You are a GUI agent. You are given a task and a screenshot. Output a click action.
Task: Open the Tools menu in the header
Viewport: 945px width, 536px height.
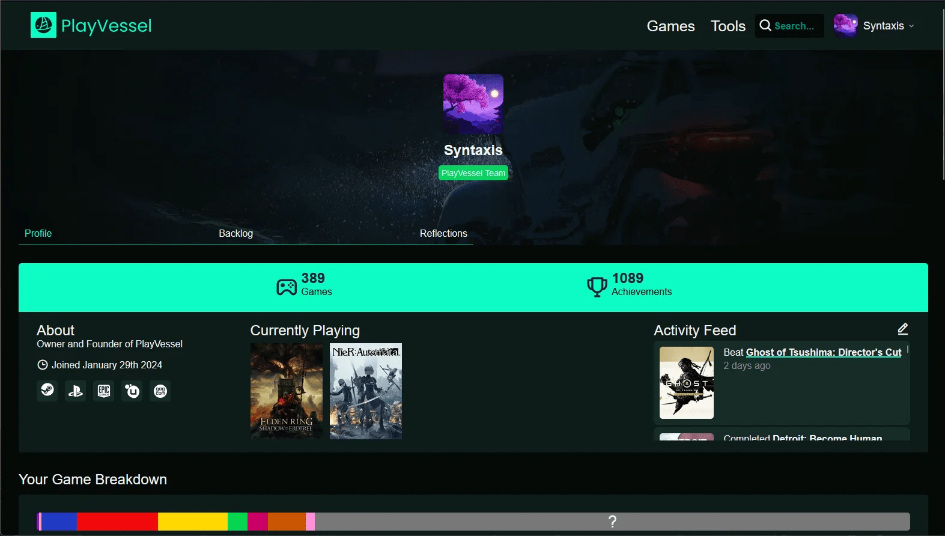point(728,26)
